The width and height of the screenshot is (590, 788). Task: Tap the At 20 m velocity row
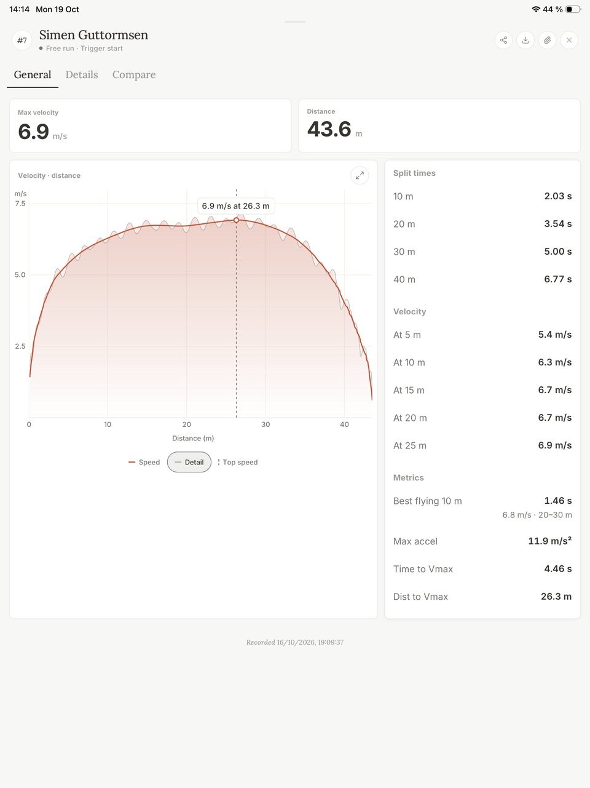482,418
